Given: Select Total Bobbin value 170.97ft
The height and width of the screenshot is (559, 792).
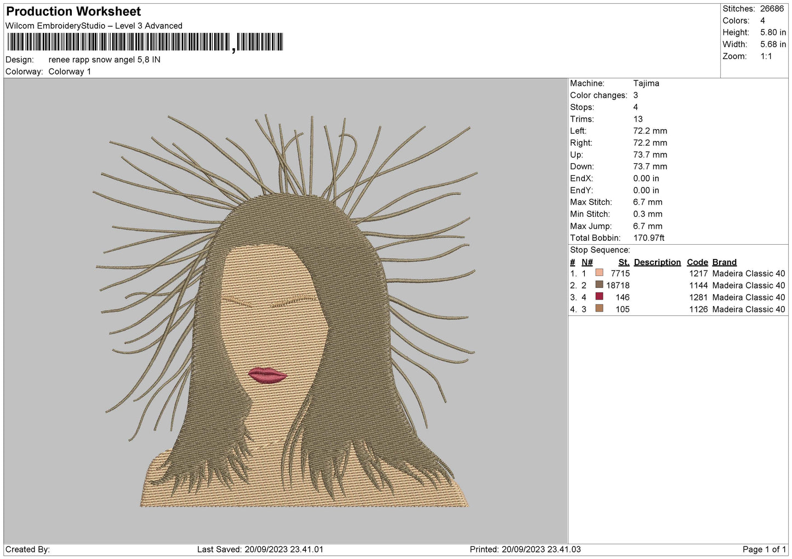Looking at the screenshot, I should click(649, 238).
